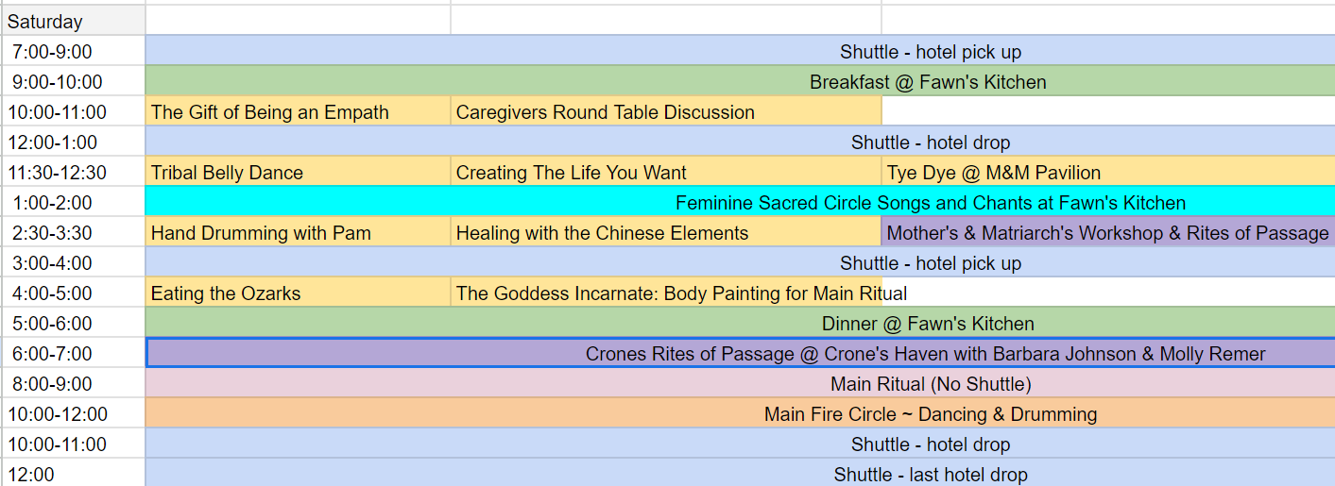Select the Breakfast @ Fawn's Kitchen row
Image resolution: width=1335 pixels, height=486 pixels.
(740, 81)
